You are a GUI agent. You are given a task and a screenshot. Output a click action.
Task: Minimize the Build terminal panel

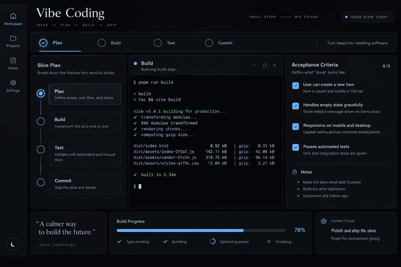point(254,65)
